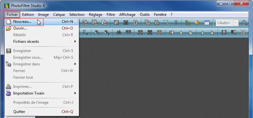Select the Text tool 'T' icon
The width and height of the screenshot is (253, 118).
176,23
